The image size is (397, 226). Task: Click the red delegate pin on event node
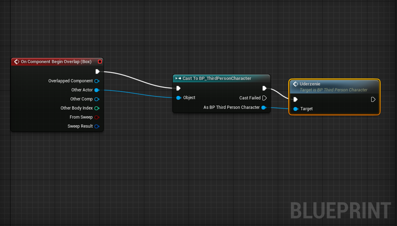click(100, 62)
